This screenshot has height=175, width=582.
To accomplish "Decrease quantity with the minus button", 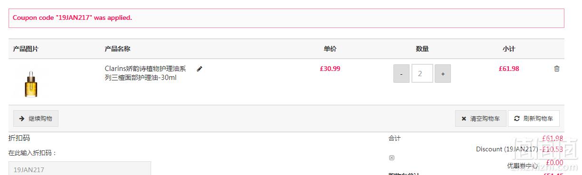I will (x=401, y=74).
